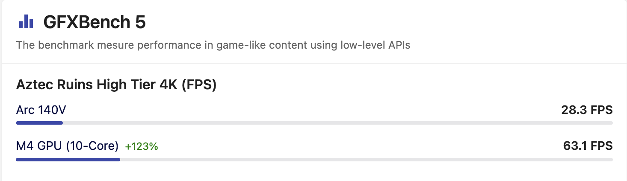Image resolution: width=627 pixels, height=181 pixels.
Task: Click the 63.1 FPS score value
Action: [x=588, y=146]
